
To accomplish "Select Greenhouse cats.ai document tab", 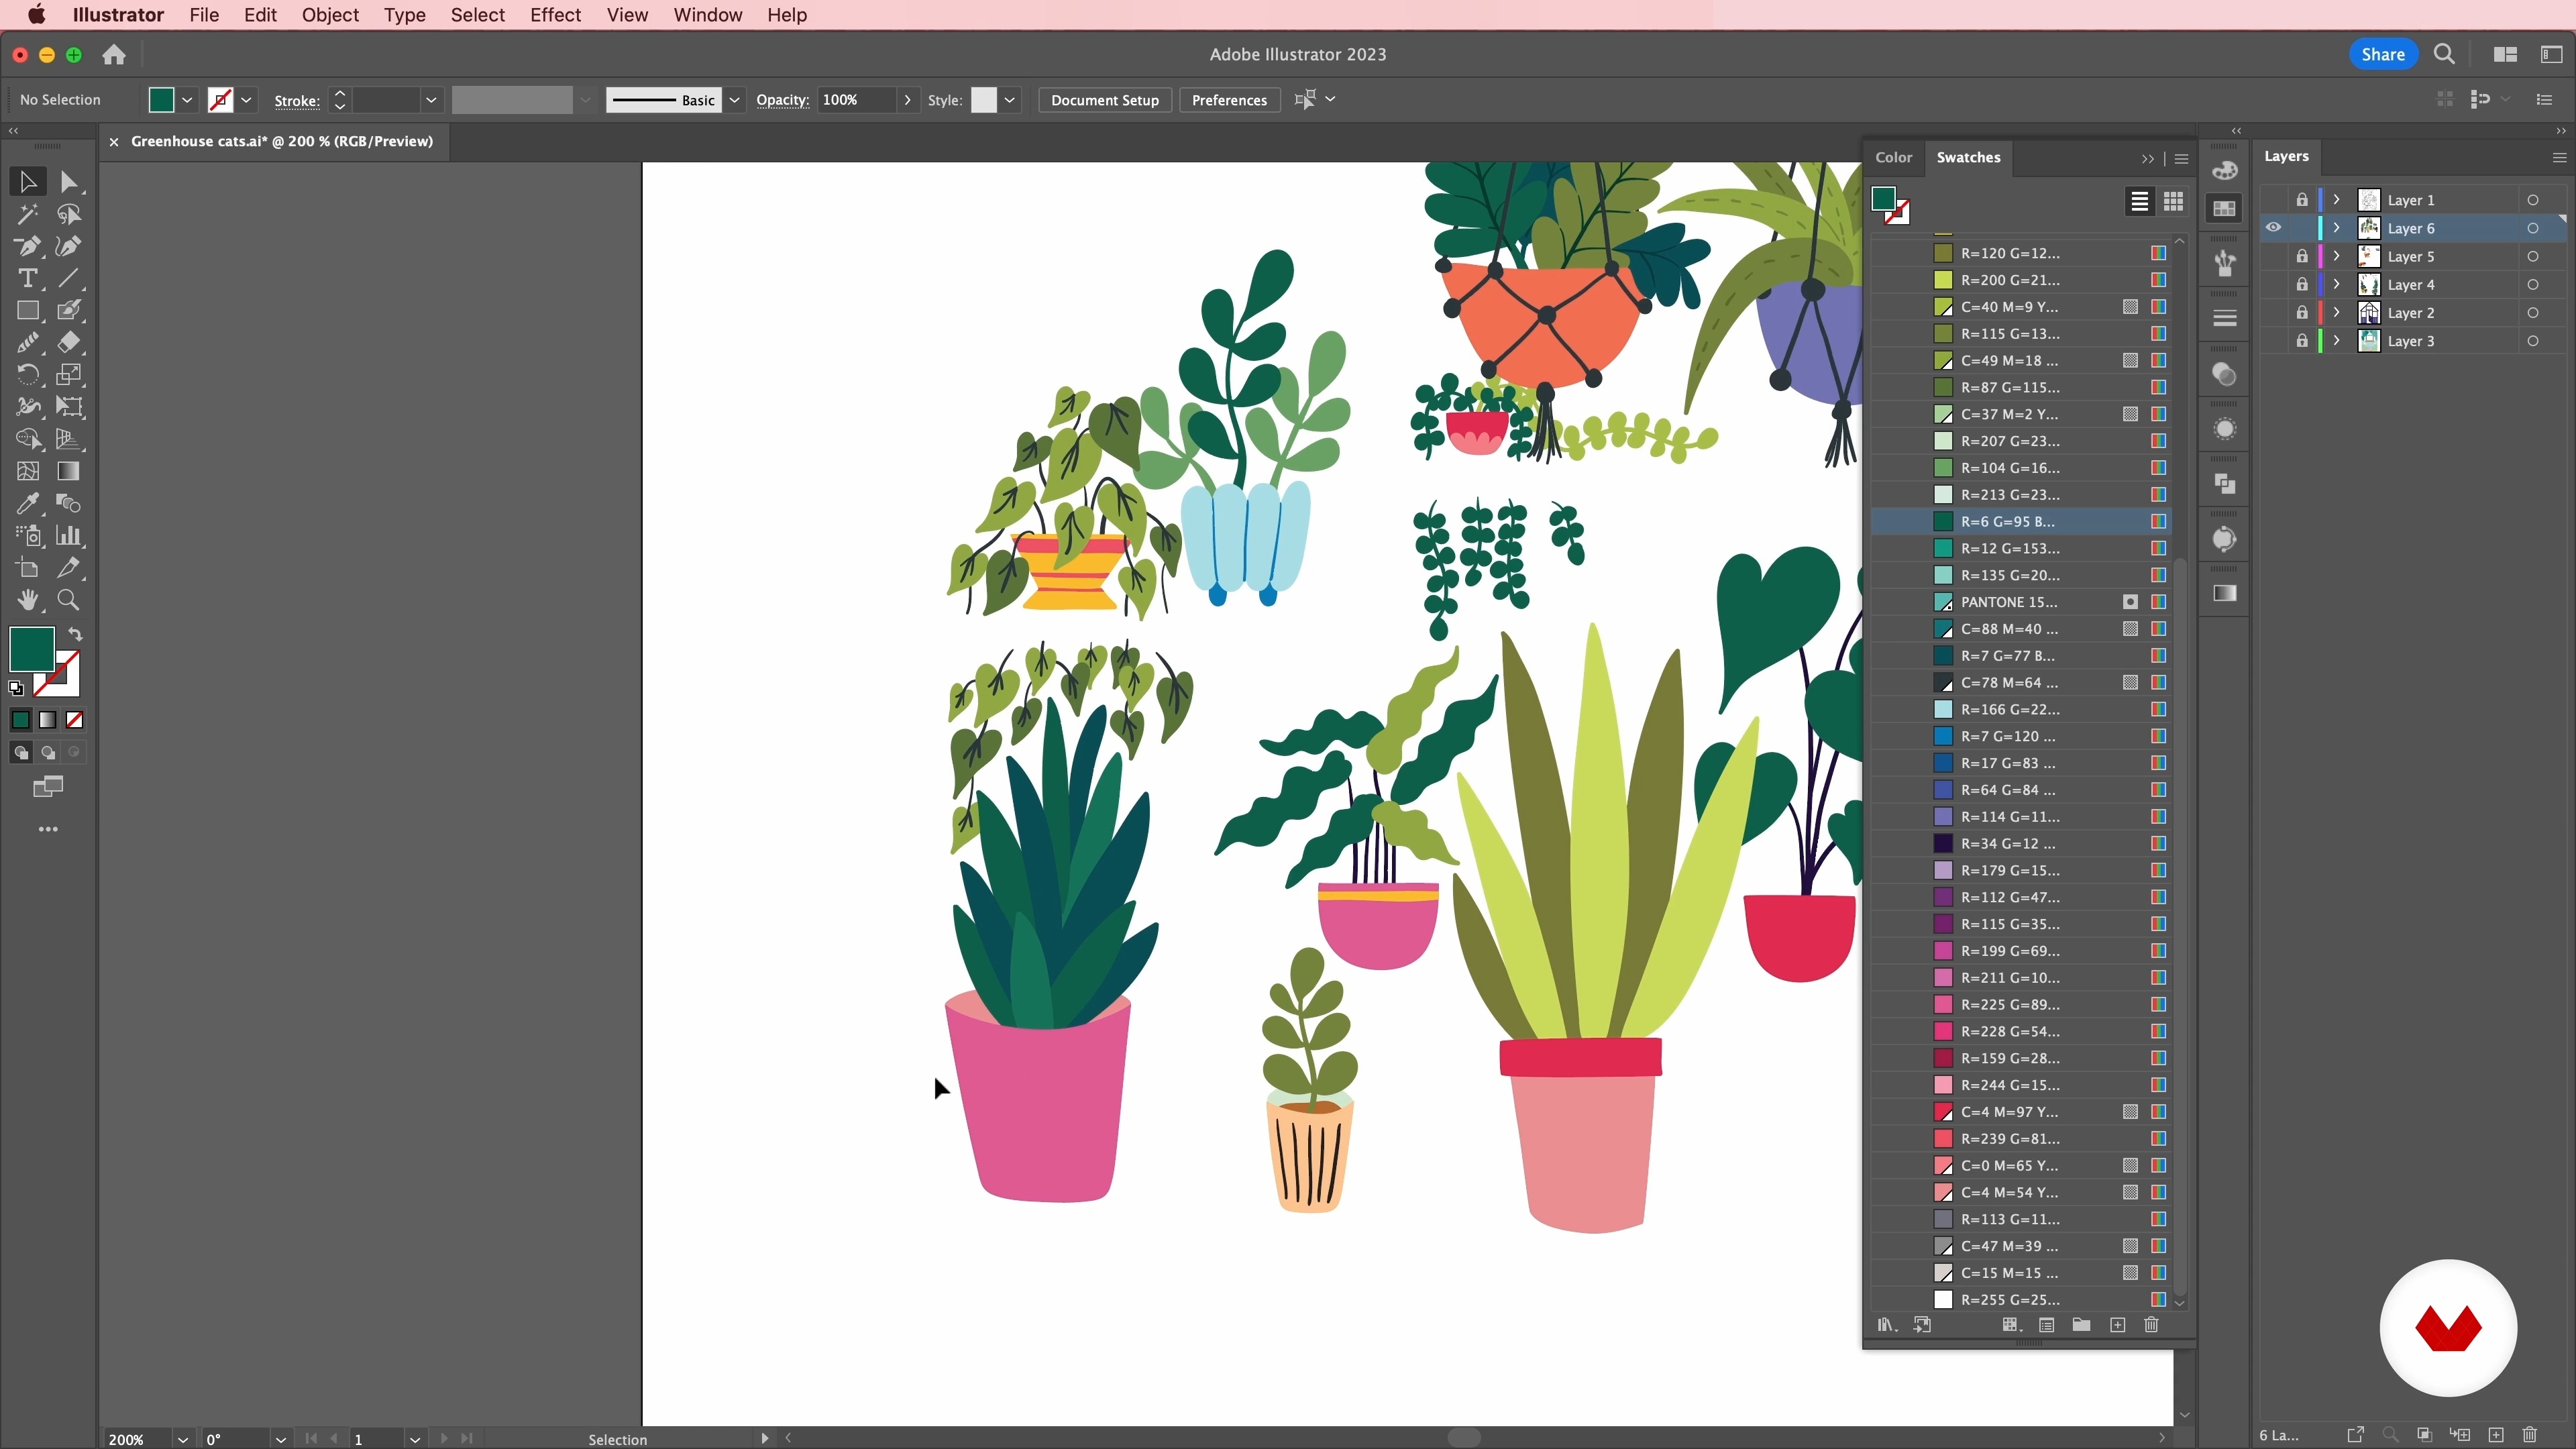I will click(282, 141).
